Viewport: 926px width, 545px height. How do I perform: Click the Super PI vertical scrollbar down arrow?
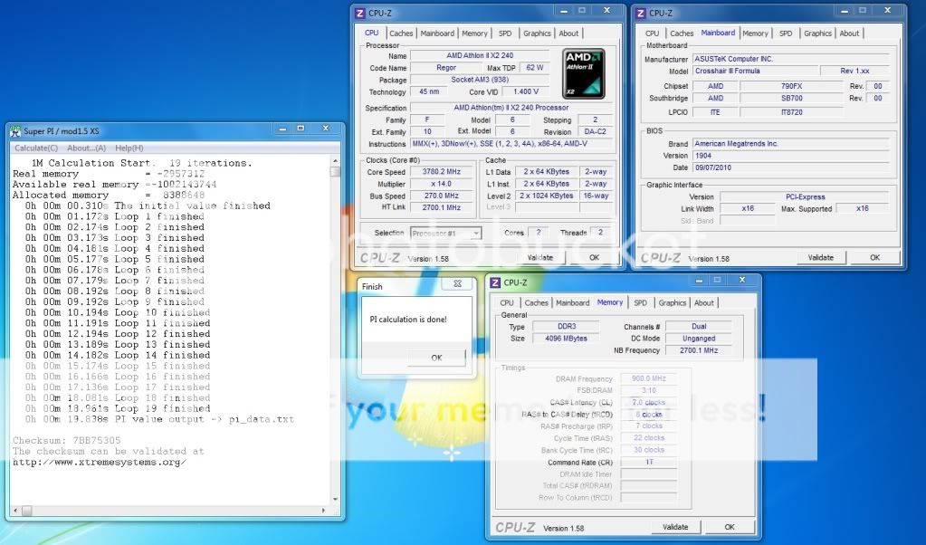[336, 499]
